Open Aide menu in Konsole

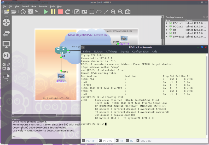pyautogui.click(x=154, y=51)
